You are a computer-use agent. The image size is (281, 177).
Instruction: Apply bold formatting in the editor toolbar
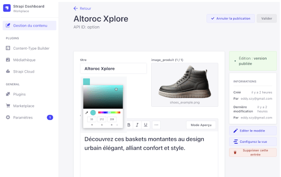point(129,125)
